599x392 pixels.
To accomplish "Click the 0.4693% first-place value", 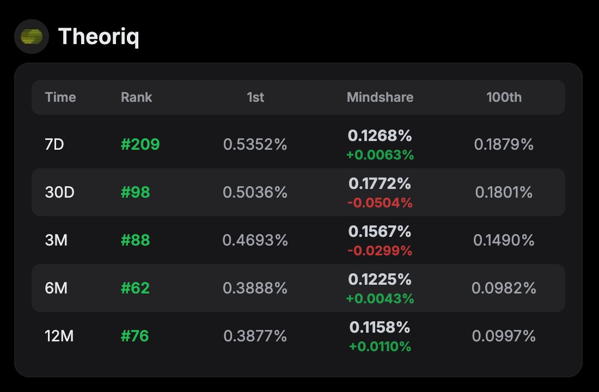I will click(255, 240).
